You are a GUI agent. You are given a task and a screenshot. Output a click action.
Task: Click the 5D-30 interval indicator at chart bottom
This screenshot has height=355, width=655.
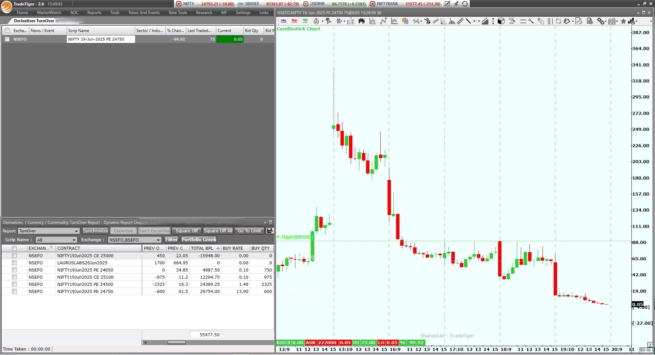click(x=645, y=350)
